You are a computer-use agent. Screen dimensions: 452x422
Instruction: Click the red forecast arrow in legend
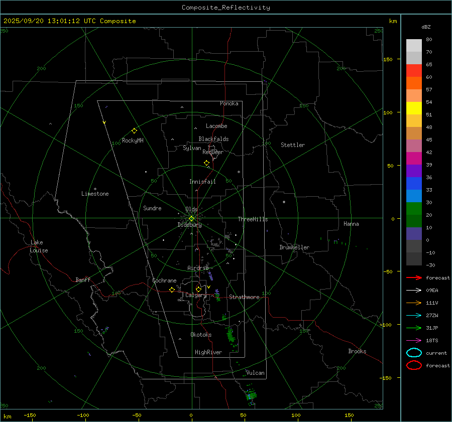[414, 277]
